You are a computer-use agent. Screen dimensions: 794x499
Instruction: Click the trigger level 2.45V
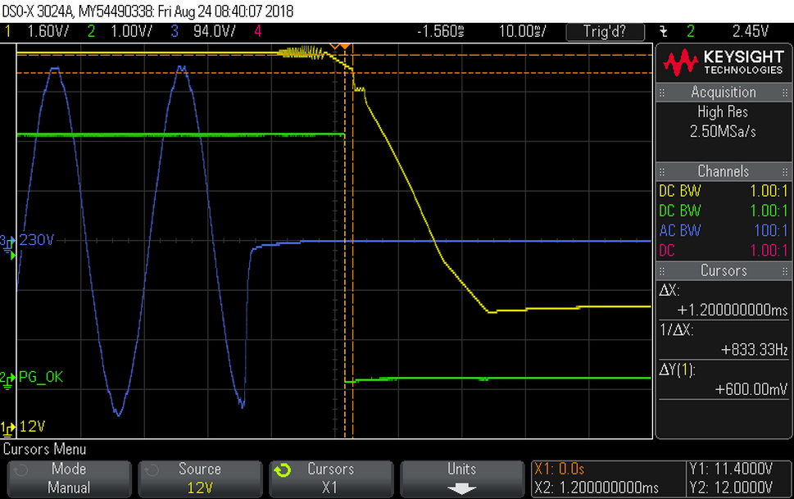point(750,31)
